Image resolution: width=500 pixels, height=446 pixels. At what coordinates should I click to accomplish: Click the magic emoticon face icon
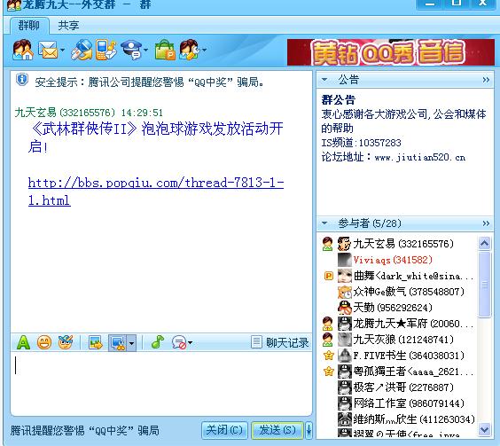[66, 342]
